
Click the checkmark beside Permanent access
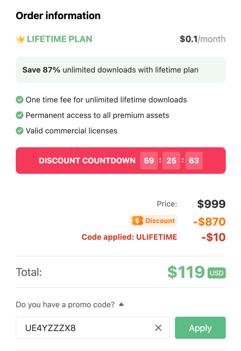[x=20, y=115]
